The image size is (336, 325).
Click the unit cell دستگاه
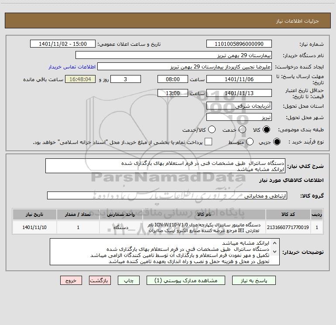121,227
